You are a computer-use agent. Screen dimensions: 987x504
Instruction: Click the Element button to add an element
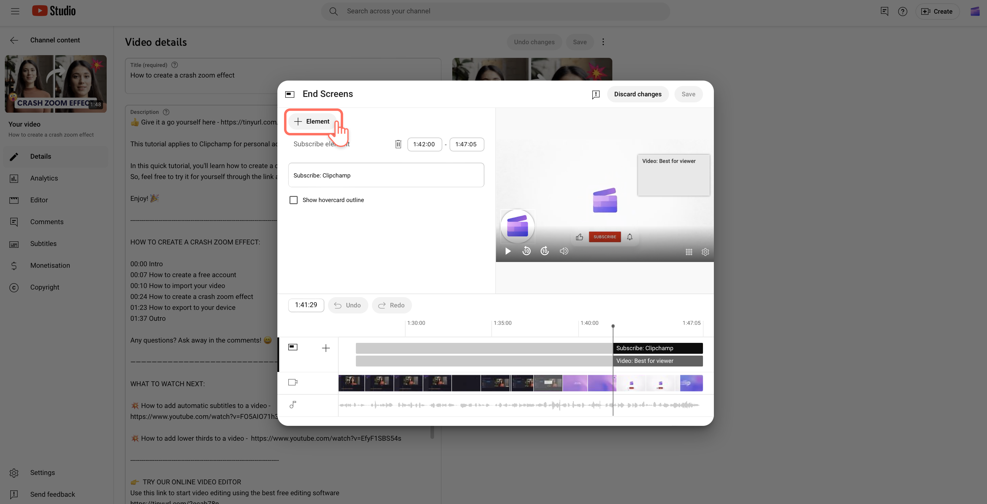[x=313, y=121]
